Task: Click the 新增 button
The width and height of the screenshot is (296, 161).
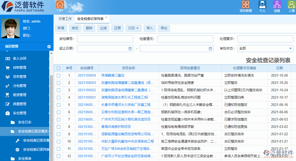Action: (61, 28)
